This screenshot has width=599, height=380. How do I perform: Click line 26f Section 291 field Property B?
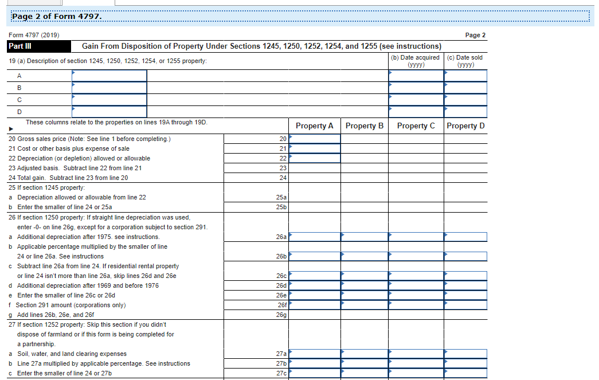coord(365,305)
